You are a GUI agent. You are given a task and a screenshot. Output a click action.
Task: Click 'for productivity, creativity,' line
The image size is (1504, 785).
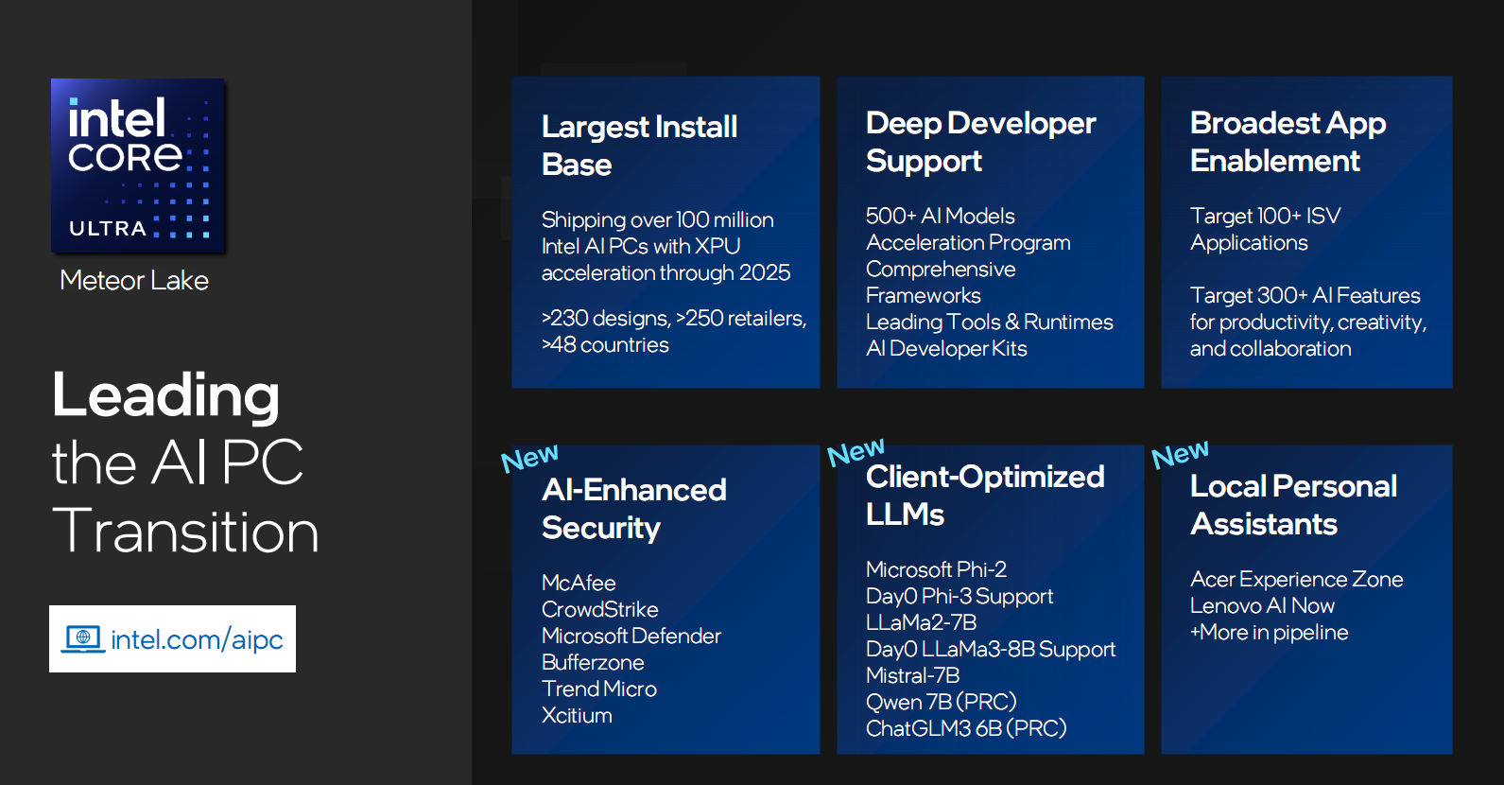pyautogui.click(x=1308, y=322)
